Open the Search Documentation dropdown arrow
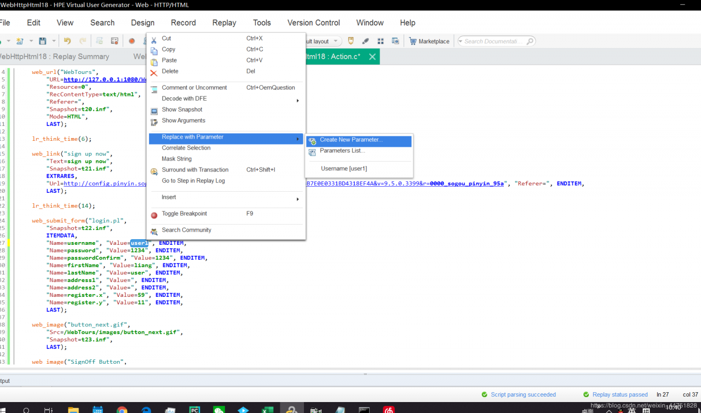Screen dimensions: 701x413 [461, 41]
